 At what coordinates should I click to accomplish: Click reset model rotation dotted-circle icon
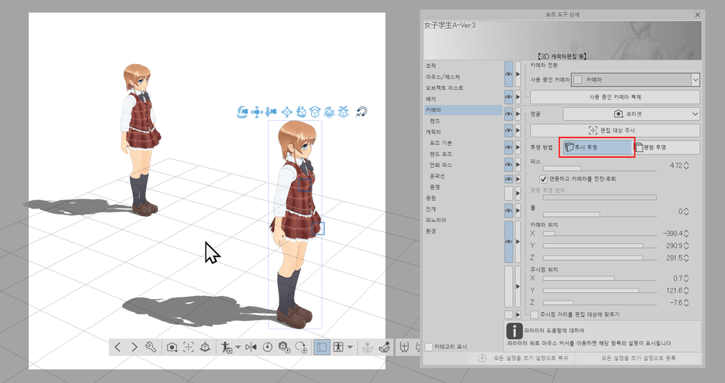coord(301,347)
